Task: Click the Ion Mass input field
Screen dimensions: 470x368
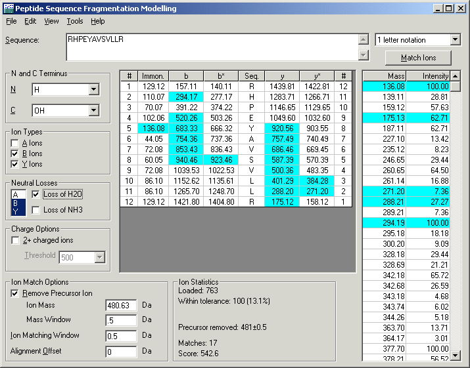Action: 121,306
